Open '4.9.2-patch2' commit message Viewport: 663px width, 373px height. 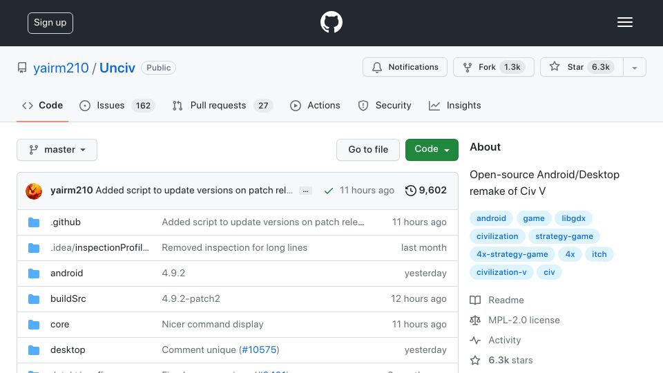[x=191, y=298]
